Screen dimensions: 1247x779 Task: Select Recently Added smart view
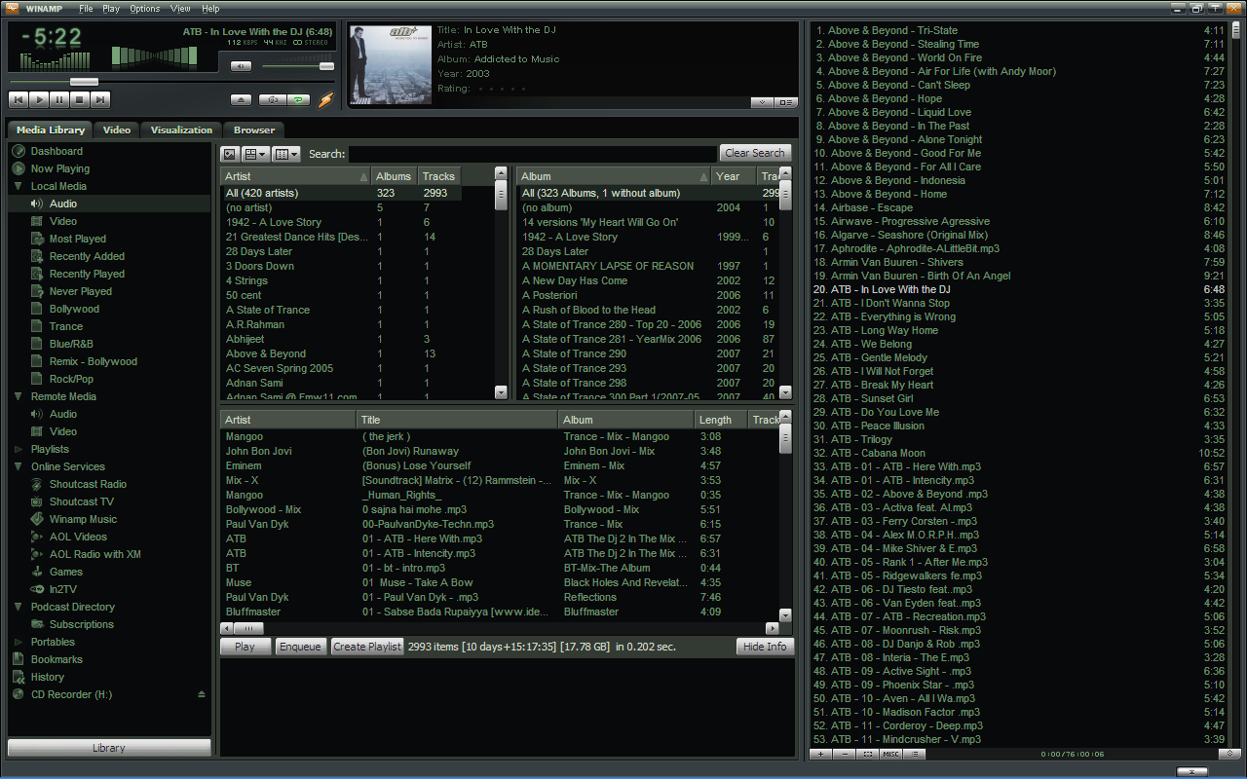pos(87,256)
